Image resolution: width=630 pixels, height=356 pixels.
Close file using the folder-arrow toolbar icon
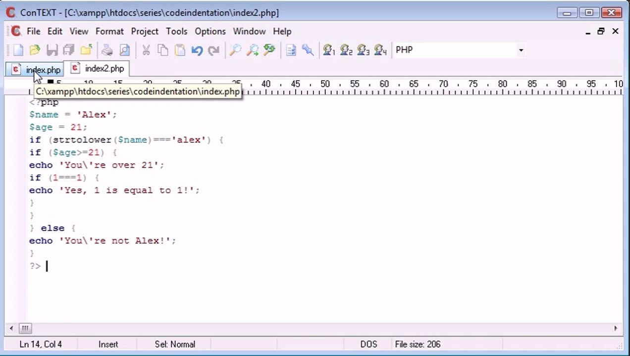(x=86, y=50)
